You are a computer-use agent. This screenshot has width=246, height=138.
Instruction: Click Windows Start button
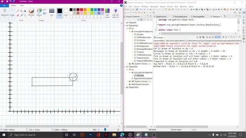[3, 135]
